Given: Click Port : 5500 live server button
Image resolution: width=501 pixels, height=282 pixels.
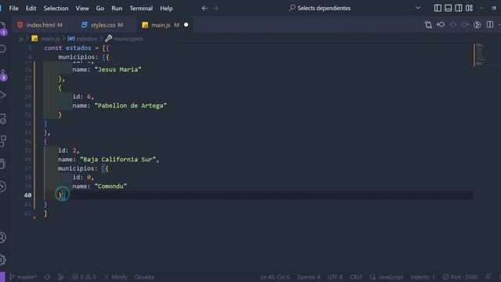Looking at the screenshot, I should tap(460, 277).
